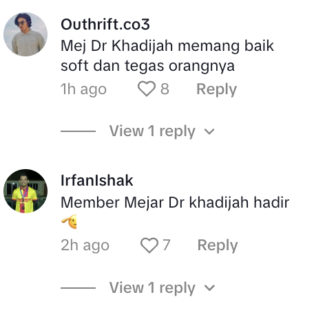Click chevron arrow beside second View 1 reply
The width and height of the screenshot is (314, 319).
coord(209,288)
